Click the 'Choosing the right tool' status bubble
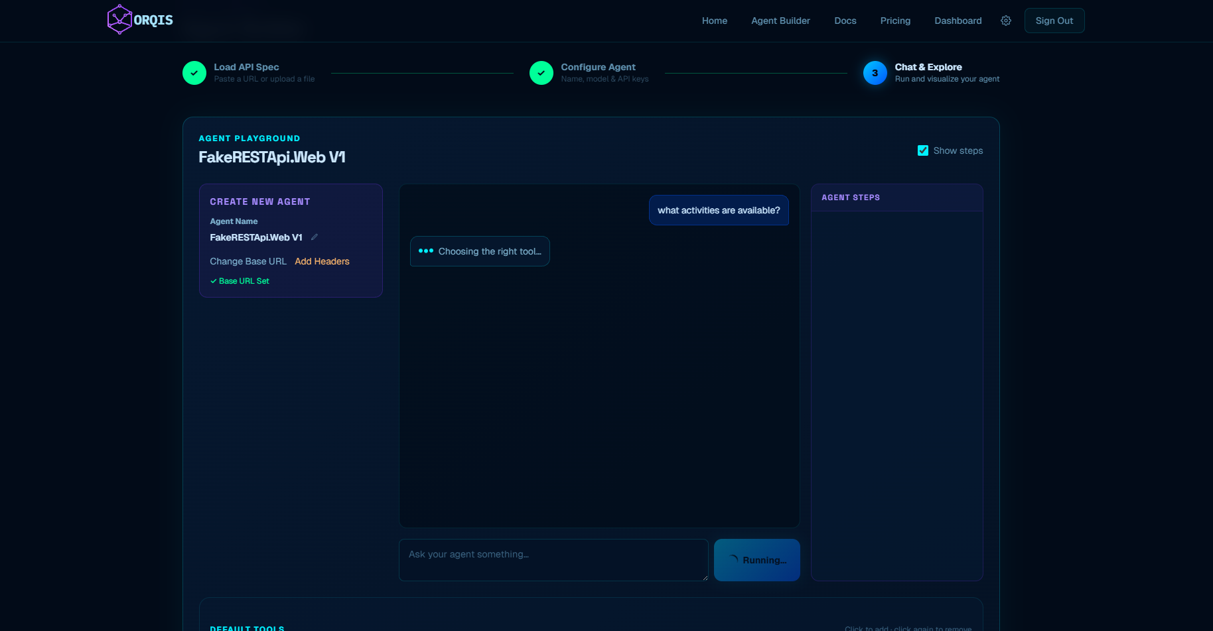The image size is (1213, 631). [480, 251]
